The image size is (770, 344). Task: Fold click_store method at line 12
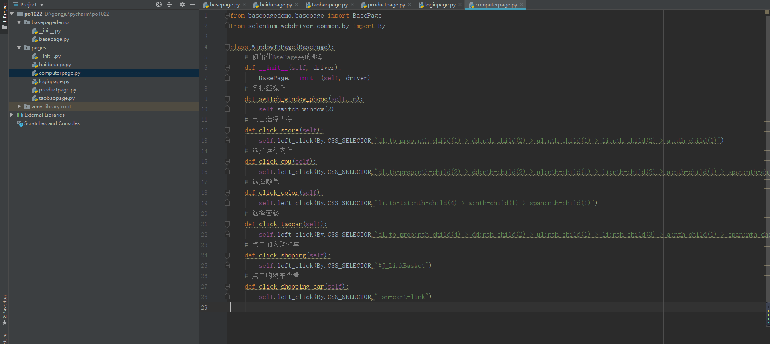[x=227, y=130]
